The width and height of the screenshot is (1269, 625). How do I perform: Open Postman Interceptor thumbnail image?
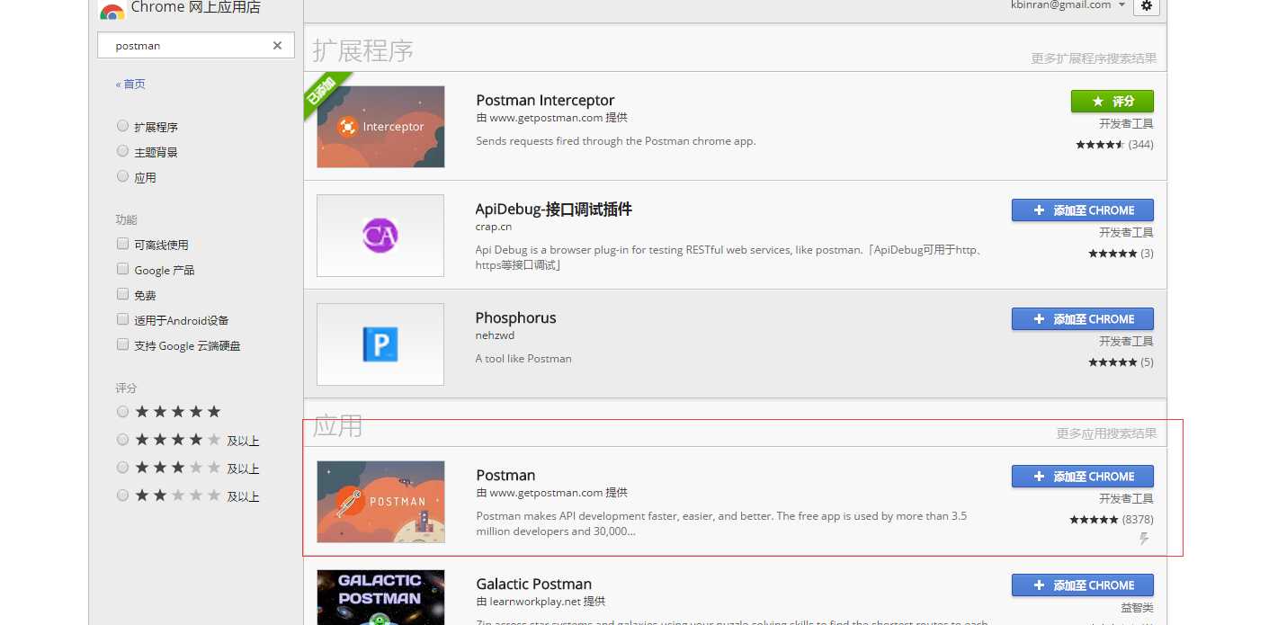[x=380, y=127]
